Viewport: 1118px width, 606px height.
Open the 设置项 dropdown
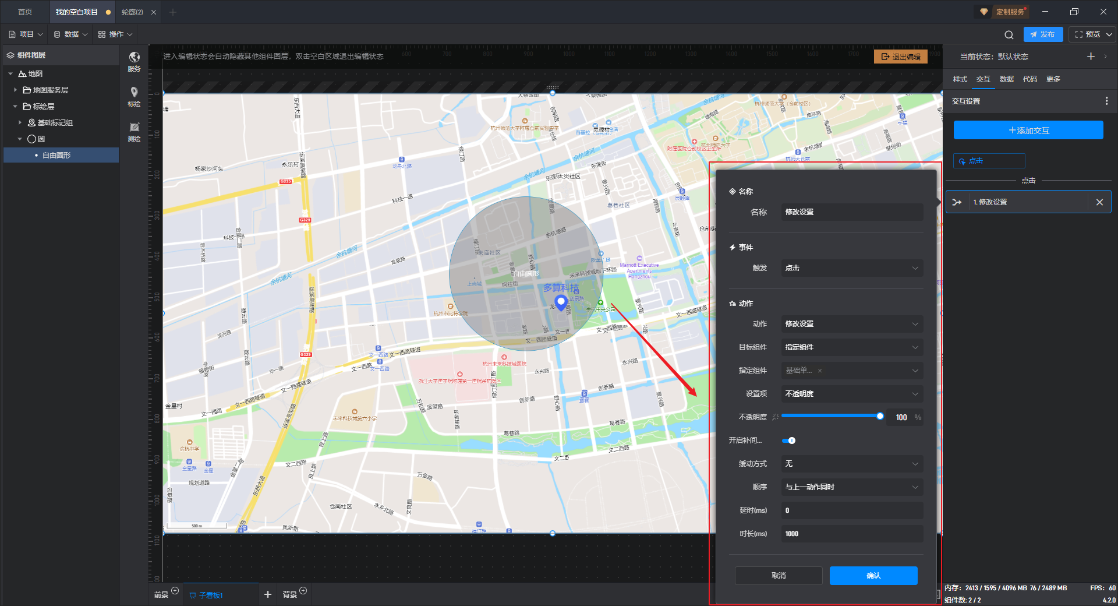click(852, 394)
